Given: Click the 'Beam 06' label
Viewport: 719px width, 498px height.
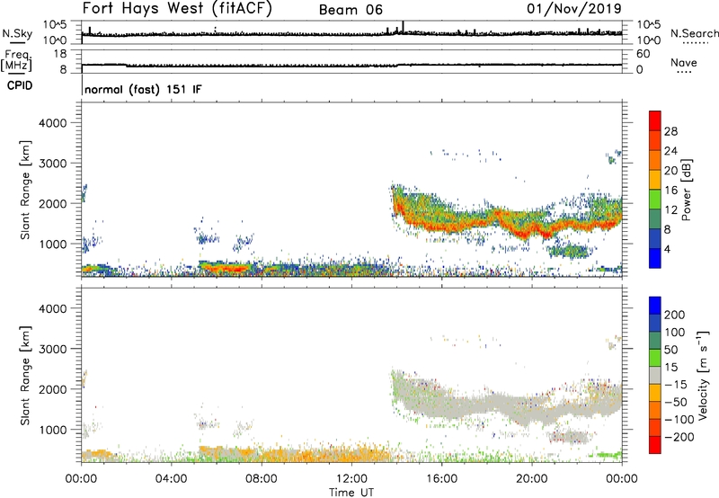Looking at the screenshot, I should point(351,10).
